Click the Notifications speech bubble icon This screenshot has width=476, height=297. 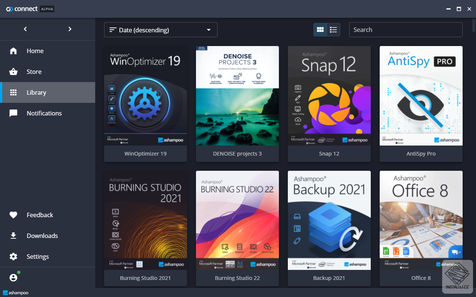tap(13, 113)
